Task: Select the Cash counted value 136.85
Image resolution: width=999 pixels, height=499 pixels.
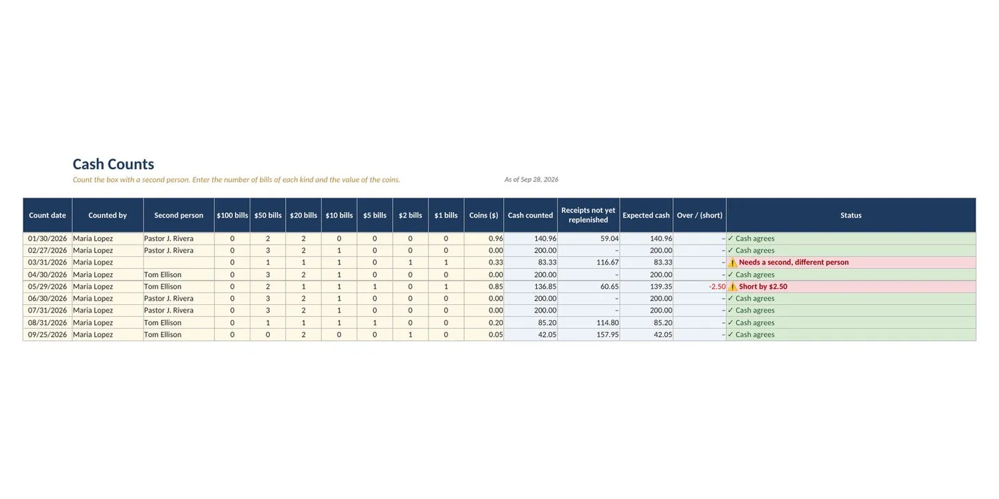Action: (545, 286)
